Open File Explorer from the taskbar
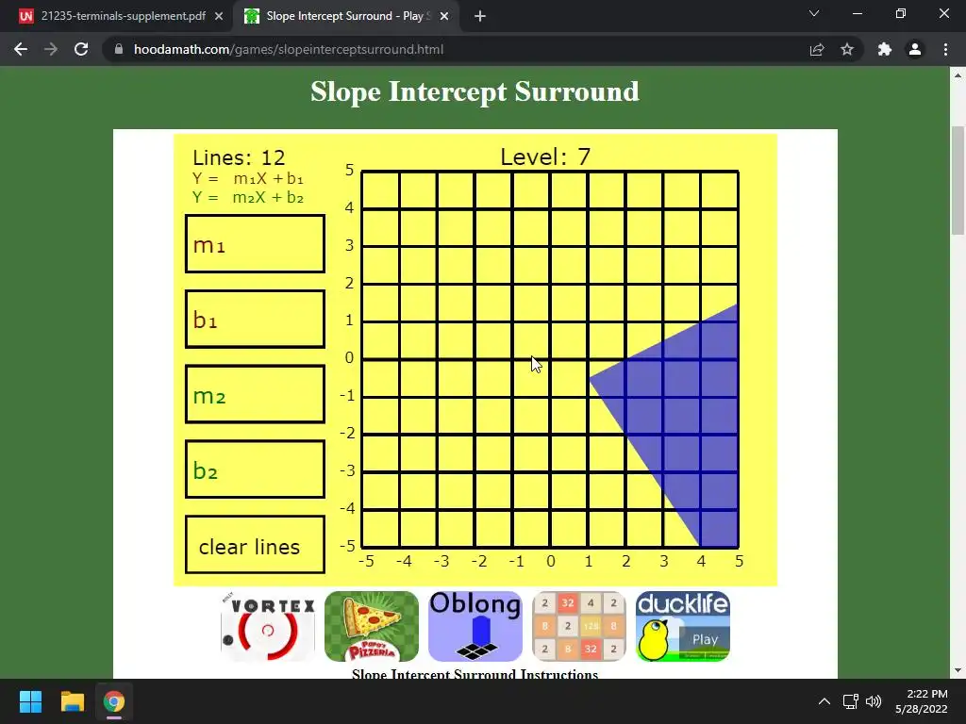 click(72, 701)
